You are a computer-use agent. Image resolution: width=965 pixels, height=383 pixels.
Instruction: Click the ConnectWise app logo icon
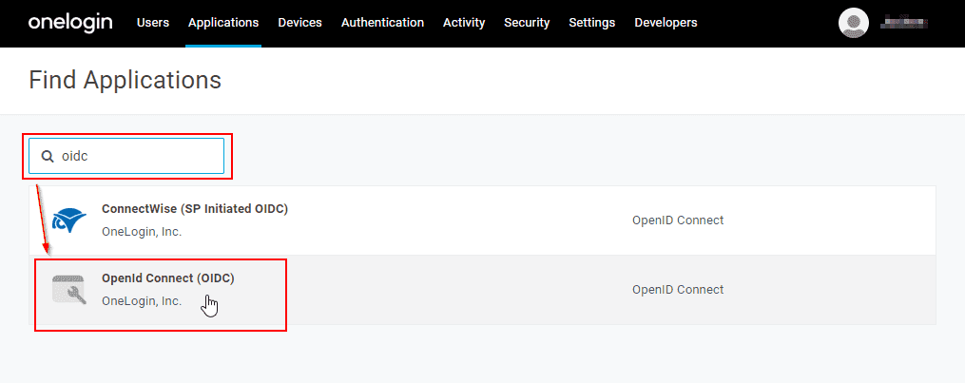tap(69, 220)
